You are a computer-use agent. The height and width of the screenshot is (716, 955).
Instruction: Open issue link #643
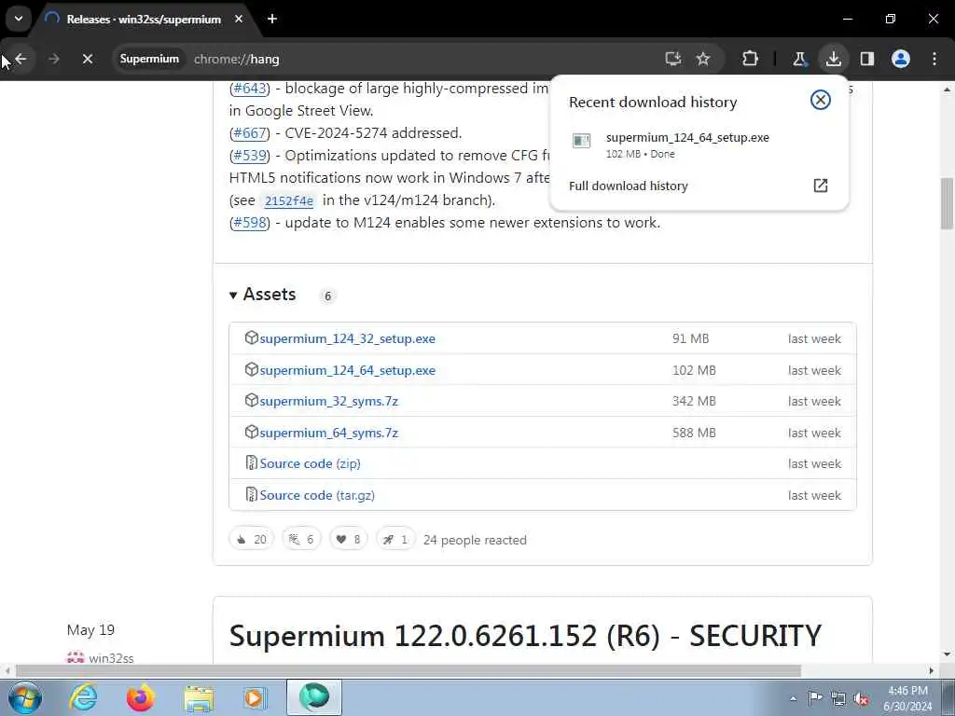250,89
